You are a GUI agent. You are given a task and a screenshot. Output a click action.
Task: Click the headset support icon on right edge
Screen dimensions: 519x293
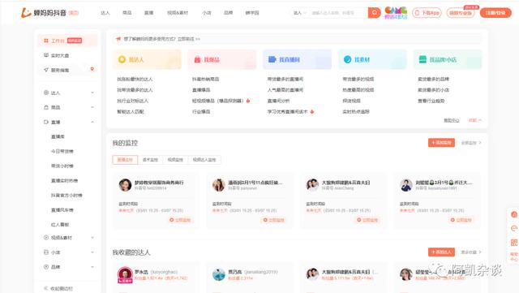click(x=514, y=228)
